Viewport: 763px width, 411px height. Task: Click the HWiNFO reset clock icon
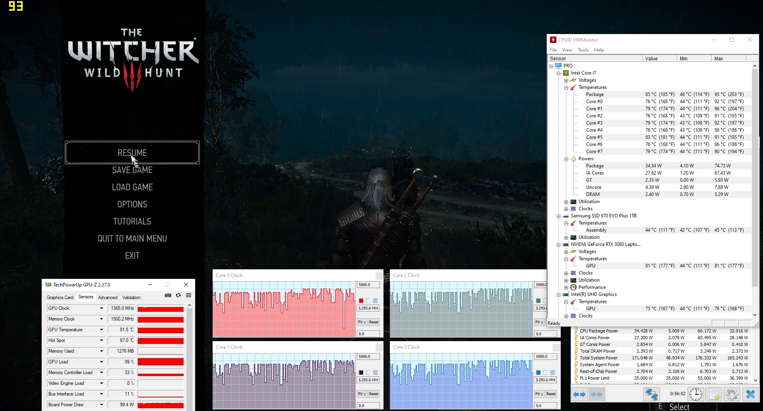pyautogui.click(x=695, y=394)
